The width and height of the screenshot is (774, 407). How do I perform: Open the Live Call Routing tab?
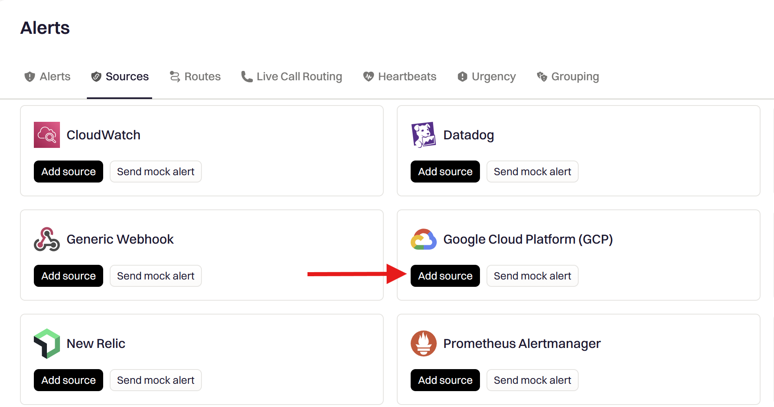(292, 77)
